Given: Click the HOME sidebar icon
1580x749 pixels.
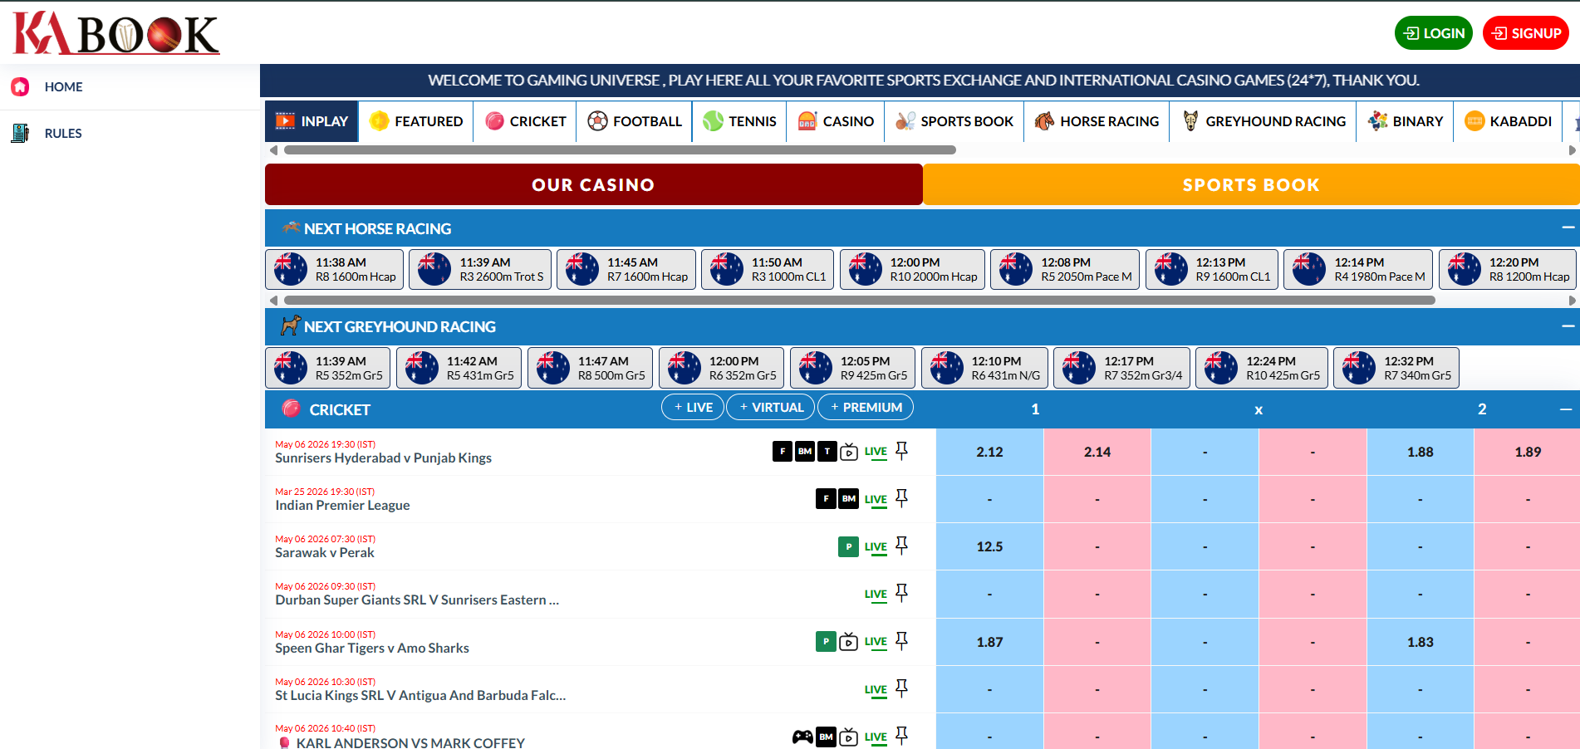Looking at the screenshot, I should point(20,86).
